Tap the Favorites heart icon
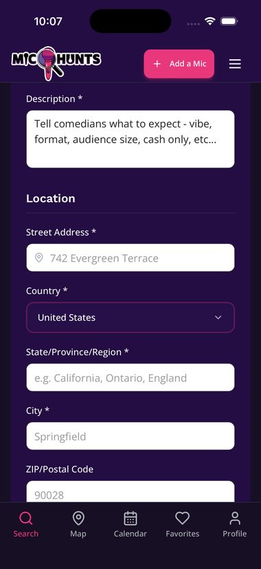The image size is (261, 569). (183, 518)
